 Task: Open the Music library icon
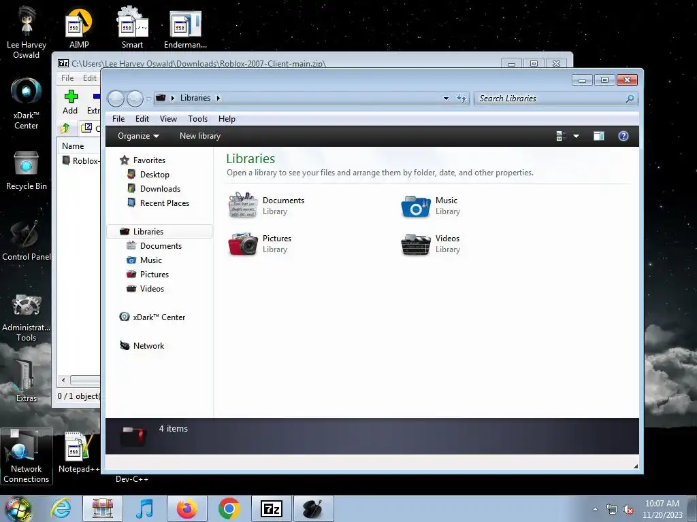[416, 206]
